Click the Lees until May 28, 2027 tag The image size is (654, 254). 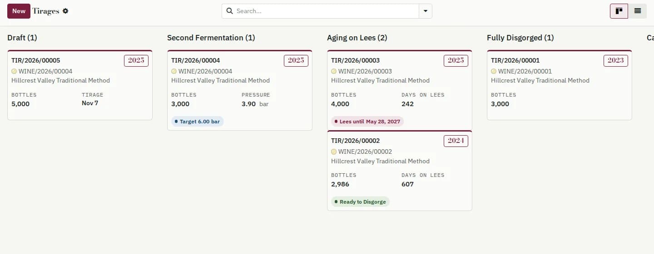[x=367, y=122]
